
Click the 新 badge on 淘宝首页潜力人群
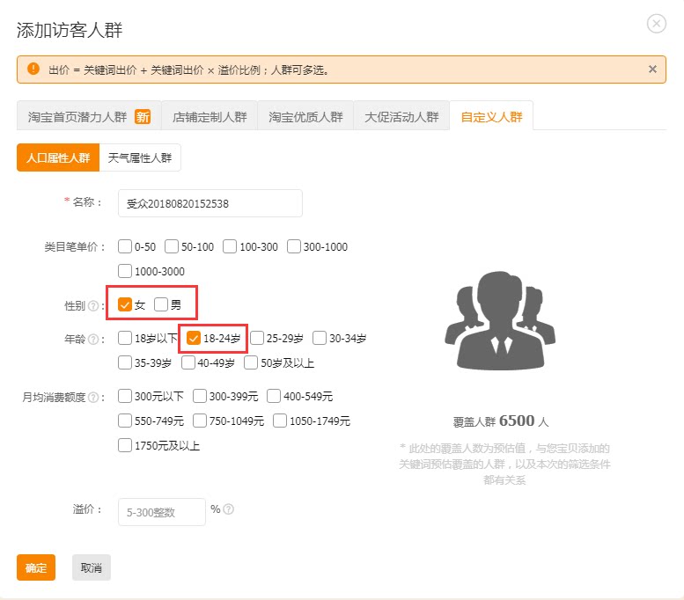pyautogui.click(x=143, y=117)
